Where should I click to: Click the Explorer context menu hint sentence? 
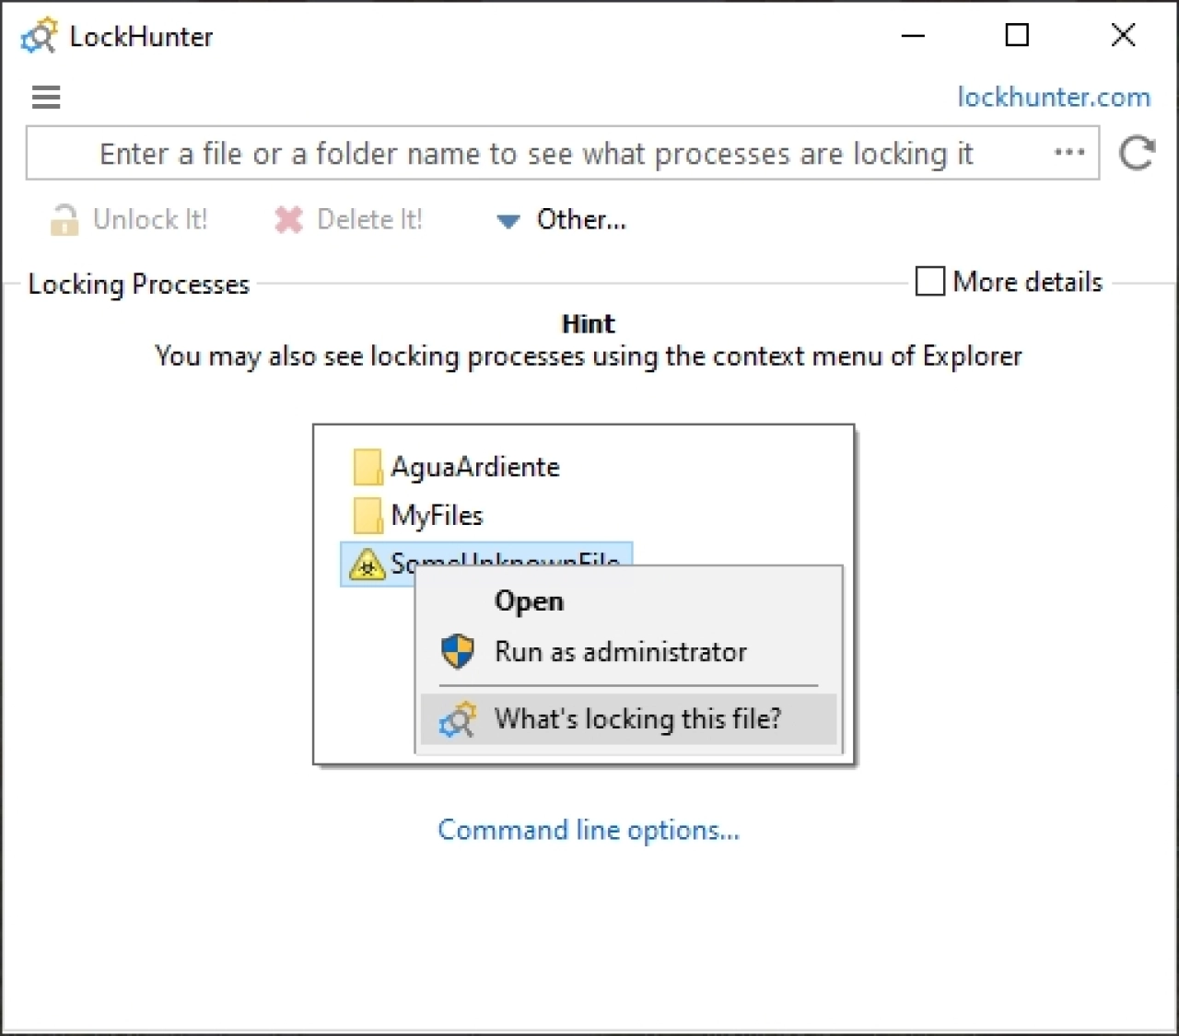tap(589, 356)
